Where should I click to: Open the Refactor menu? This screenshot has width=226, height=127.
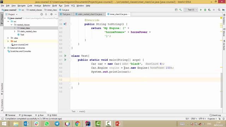coord(47,6)
